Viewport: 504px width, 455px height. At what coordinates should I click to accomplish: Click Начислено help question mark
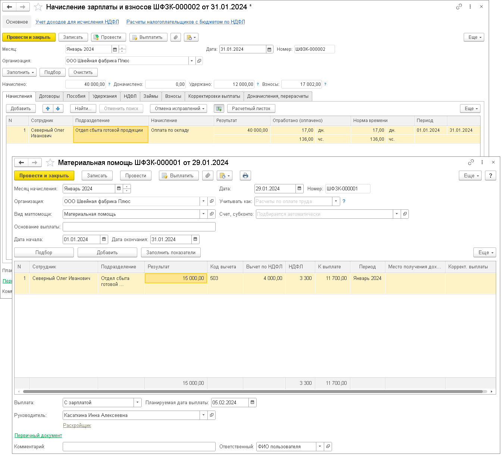point(109,84)
